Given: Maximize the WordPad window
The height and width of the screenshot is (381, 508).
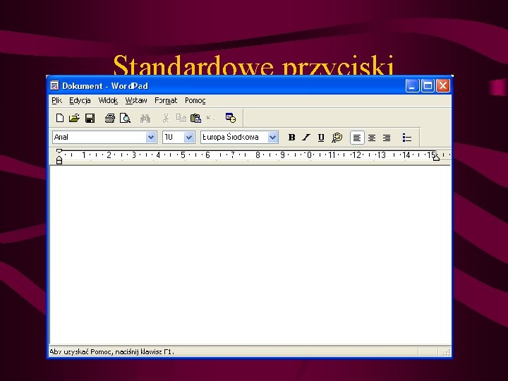Looking at the screenshot, I should click(428, 86).
